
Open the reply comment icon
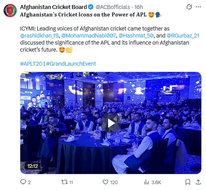(23, 182)
